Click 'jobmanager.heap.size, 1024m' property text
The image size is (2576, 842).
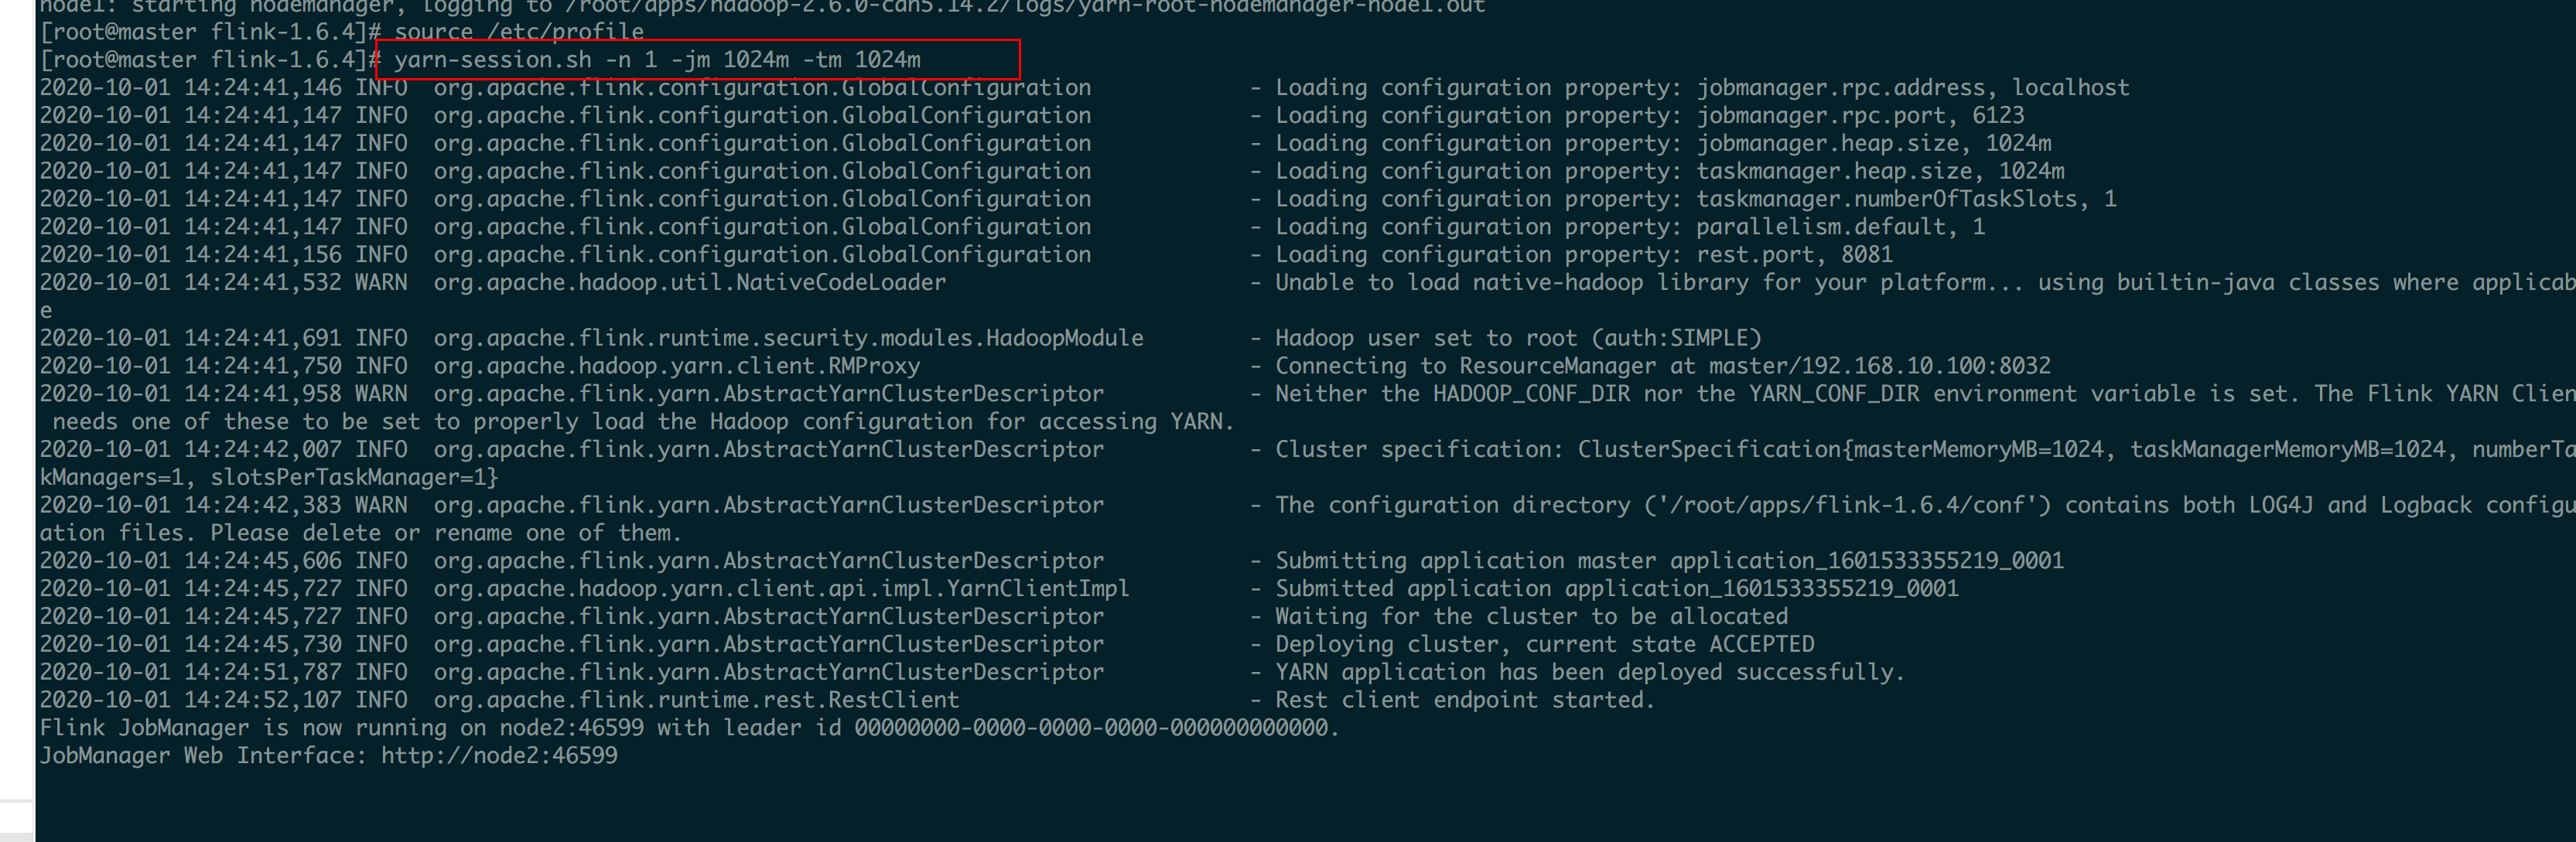(1873, 144)
